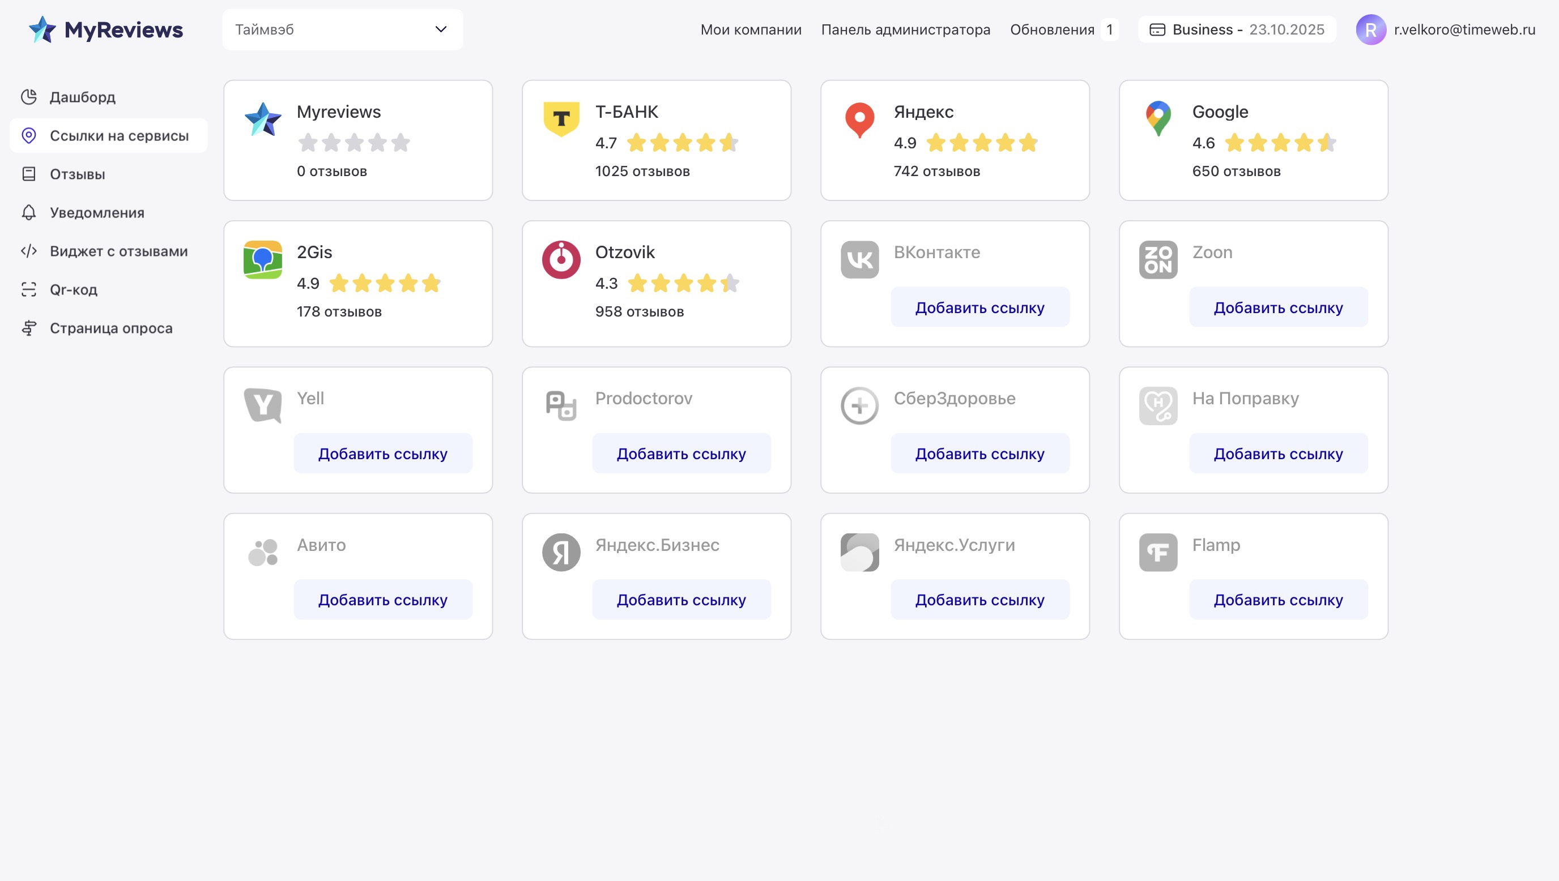Click the Уведомления bell icon
1559x881 pixels.
[x=28, y=212]
